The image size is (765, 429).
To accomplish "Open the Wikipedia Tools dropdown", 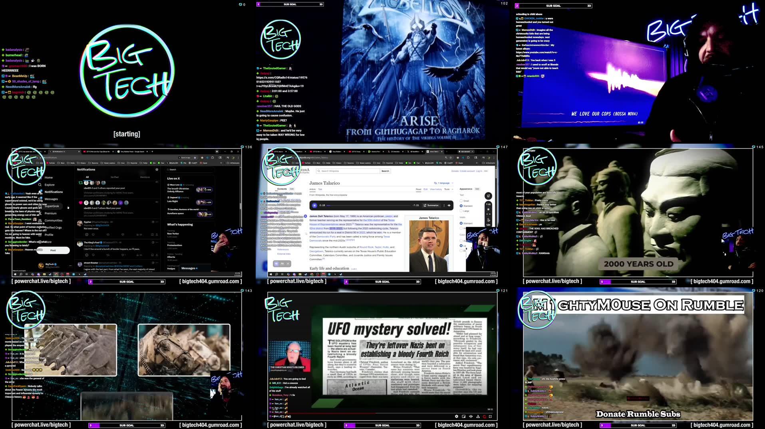I will tap(449, 189).
